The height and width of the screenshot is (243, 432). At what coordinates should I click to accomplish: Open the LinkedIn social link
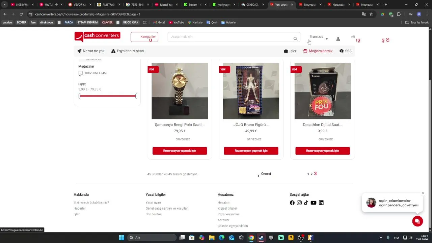point(321,203)
